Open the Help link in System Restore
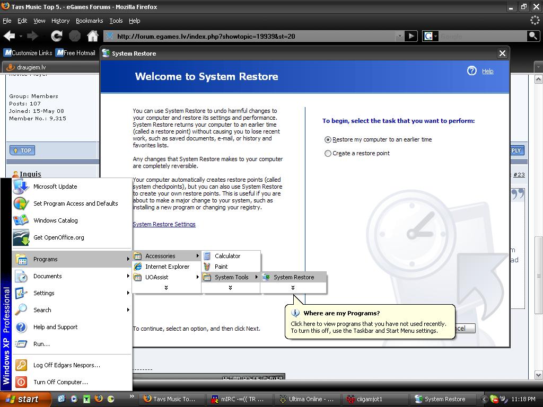 487,71
